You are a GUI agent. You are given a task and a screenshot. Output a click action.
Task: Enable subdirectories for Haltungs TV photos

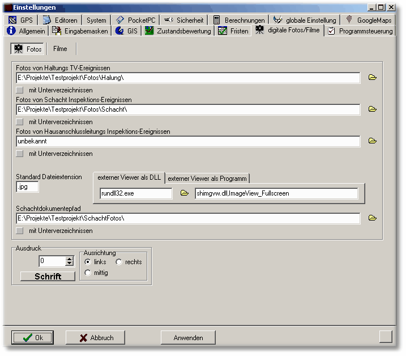[x=20, y=90]
